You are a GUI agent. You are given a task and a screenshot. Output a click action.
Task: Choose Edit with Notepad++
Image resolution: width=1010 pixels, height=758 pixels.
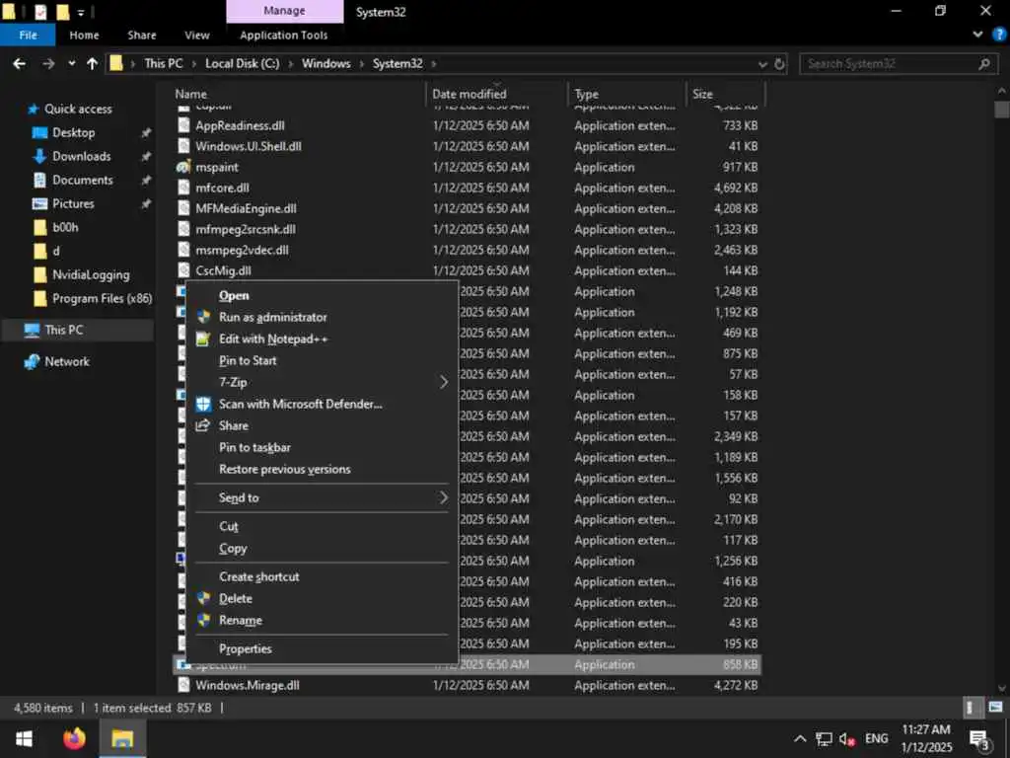coord(273,340)
